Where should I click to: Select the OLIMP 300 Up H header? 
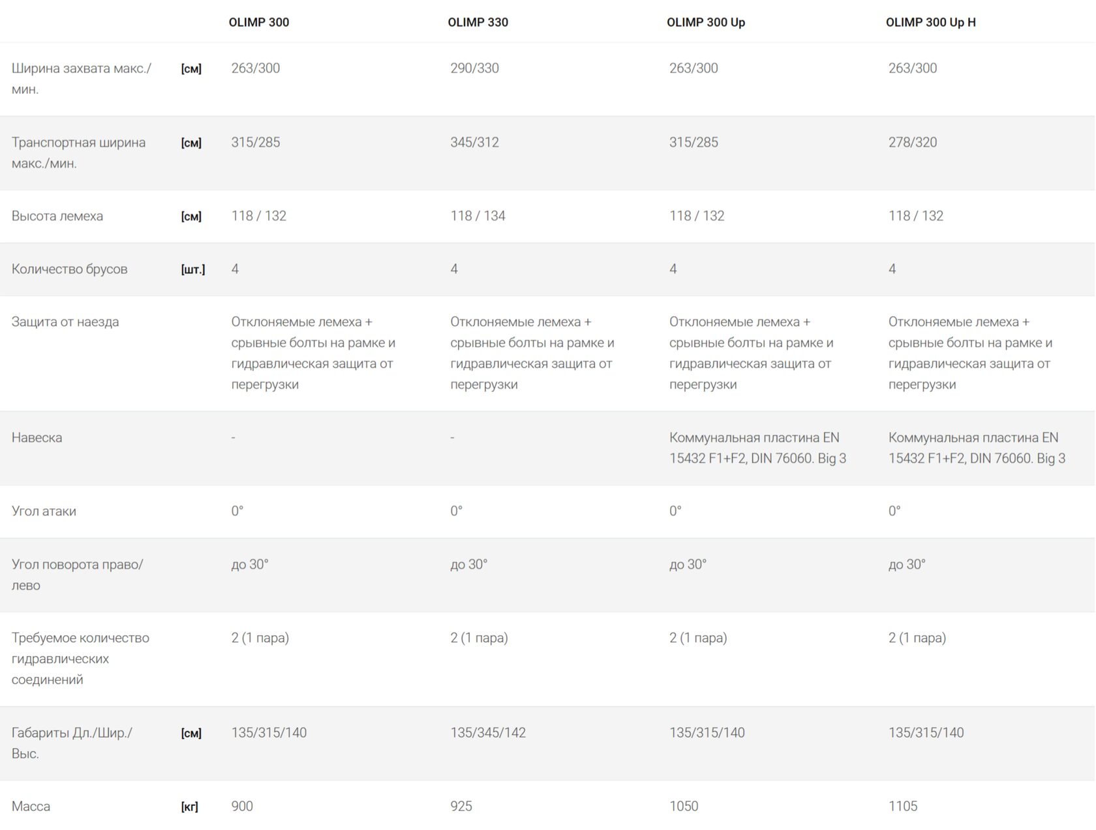click(x=930, y=22)
